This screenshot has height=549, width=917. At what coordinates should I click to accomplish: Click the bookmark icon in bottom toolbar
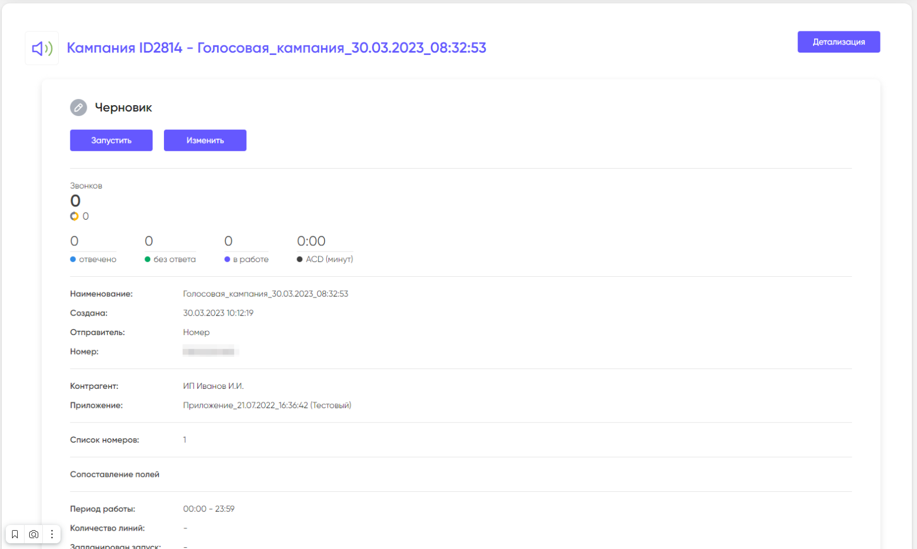tap(15, 534)
